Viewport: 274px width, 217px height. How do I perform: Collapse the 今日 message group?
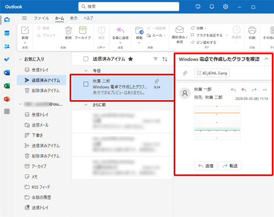click(x=85, y=71)
